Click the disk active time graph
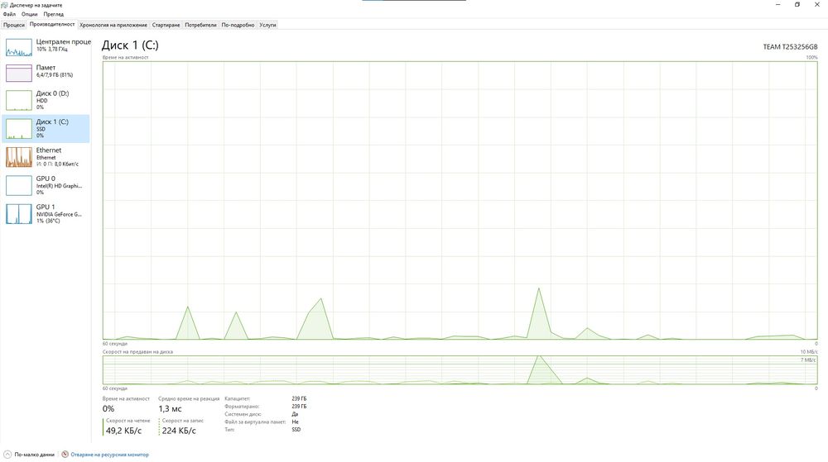The image size is (828, 462). 460,200
